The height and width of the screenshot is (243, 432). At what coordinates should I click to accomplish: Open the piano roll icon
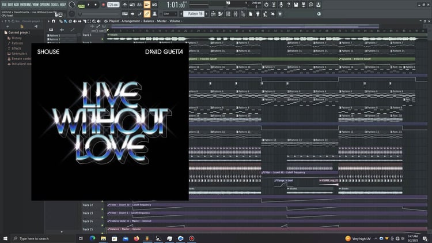[221, 14]
